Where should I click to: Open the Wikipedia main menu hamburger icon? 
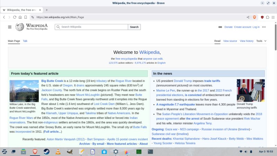pyautogui.click(x=10, y=27)
